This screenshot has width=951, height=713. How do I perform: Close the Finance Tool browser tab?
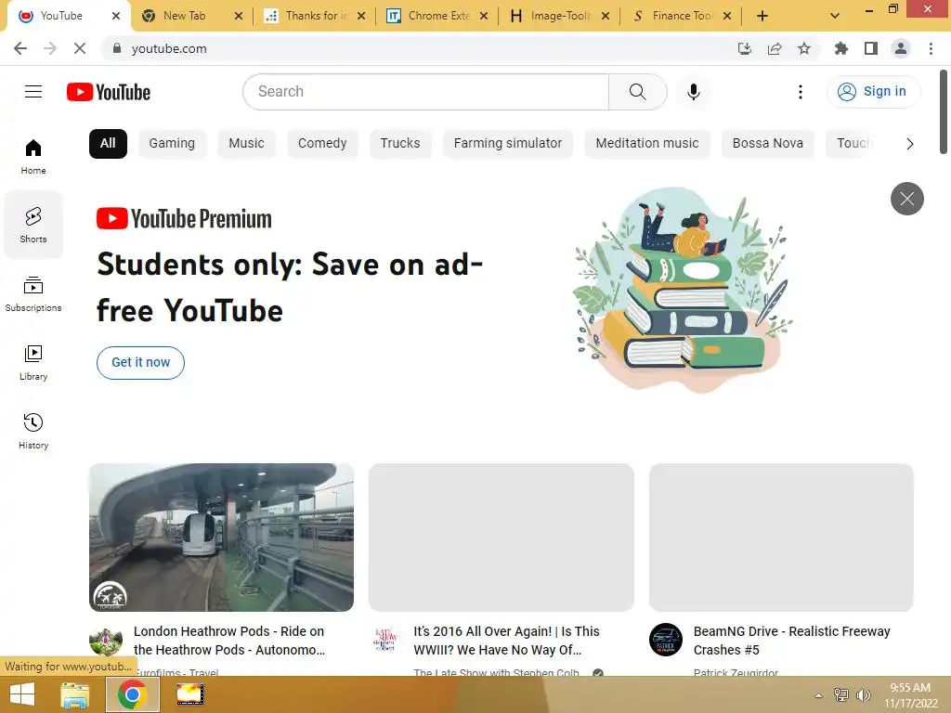coord(727,17)
